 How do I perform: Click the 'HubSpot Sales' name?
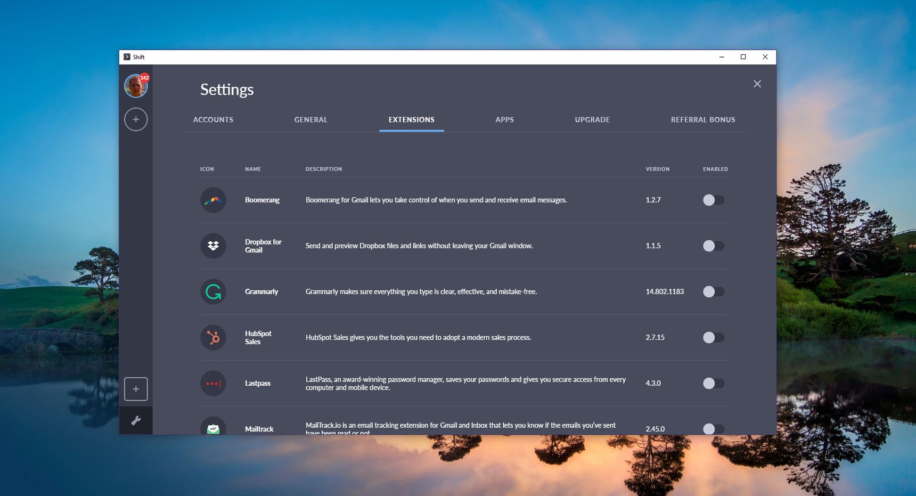(258, 338)
